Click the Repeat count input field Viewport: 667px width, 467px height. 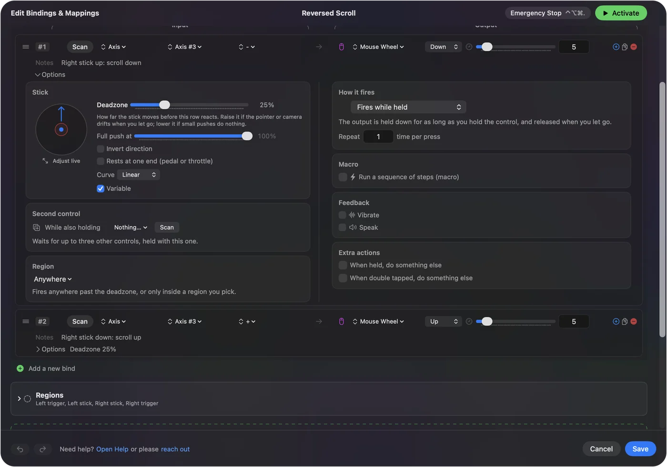point(378,137)
